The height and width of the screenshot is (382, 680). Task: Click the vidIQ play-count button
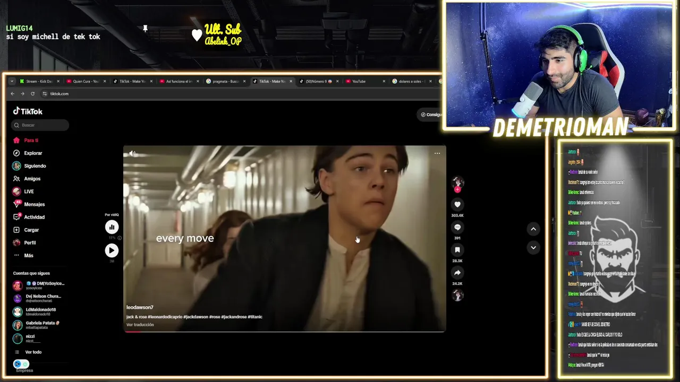coord(112,250)
